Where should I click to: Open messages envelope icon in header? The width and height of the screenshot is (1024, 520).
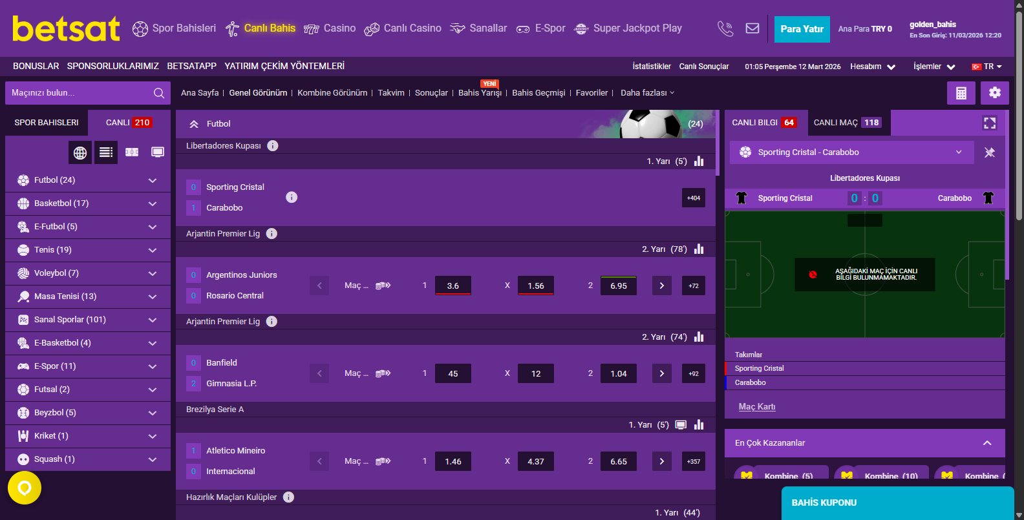click(x=752, y=28)
